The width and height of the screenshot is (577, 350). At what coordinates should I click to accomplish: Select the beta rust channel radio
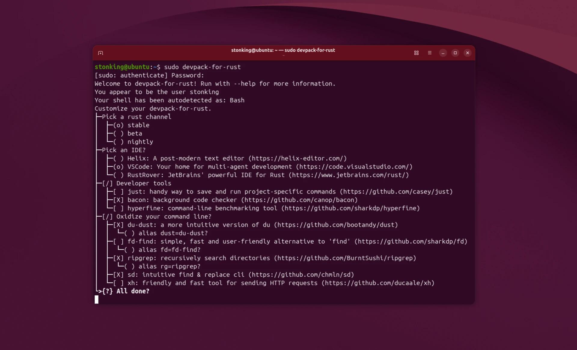pyautogui.click(x=118, y=133)
